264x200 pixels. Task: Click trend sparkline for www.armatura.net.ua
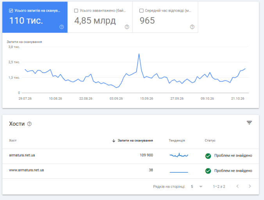point(179,172)
